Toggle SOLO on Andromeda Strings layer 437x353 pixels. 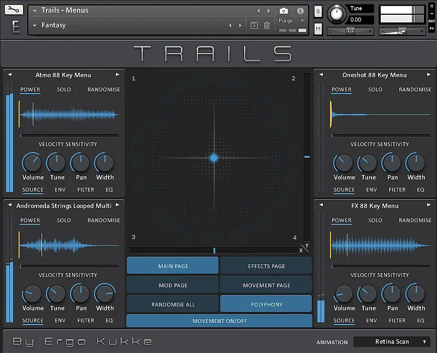(x=64, y=221)
